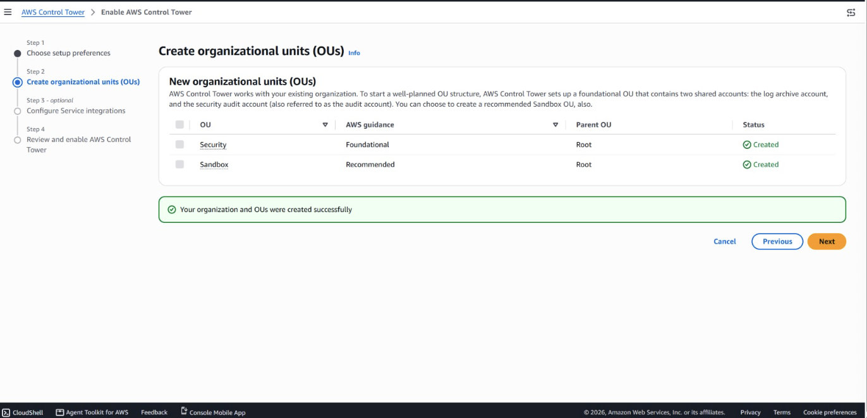Screen dimensions: 867x418
Task: Check the Sandbox OU row checkbox
Action: 179,164
